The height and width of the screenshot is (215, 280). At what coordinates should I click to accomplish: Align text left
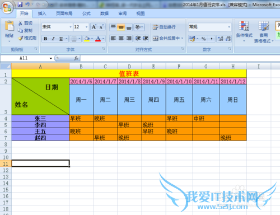pos(113,38)
